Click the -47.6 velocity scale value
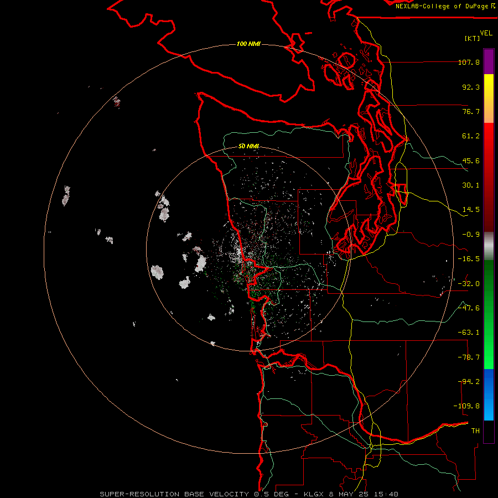 (x=469, y=308)
